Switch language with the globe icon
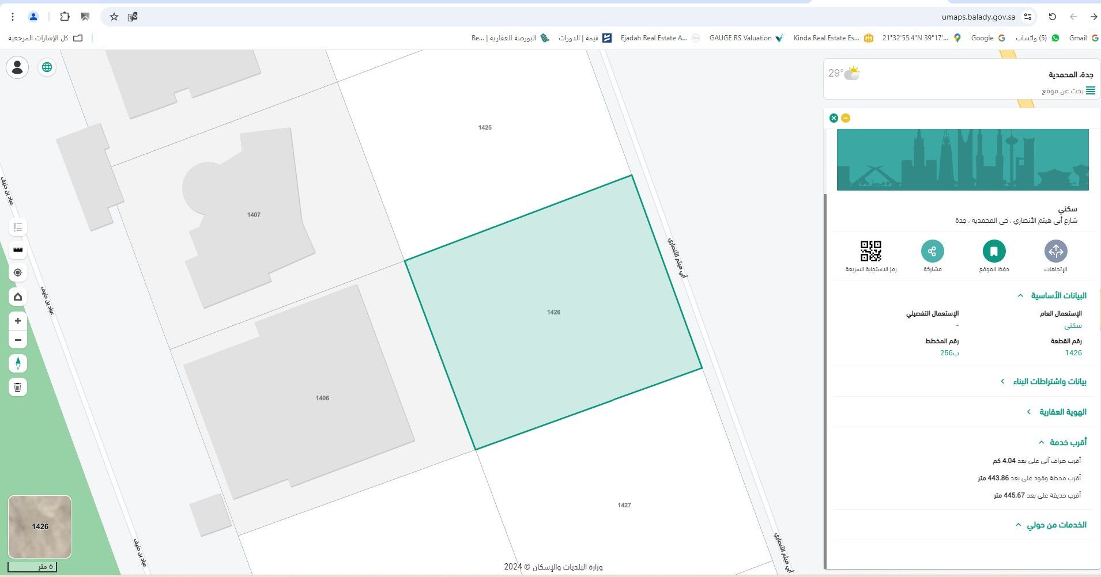 pyautogui.click(x=47, y=67)
